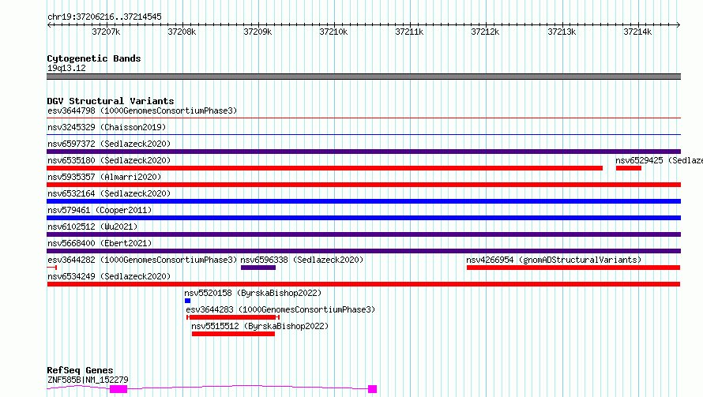Click the nsv6102512 Wu2021 label
This screenshot has height=397, width=703.
[x=92, y=227]
